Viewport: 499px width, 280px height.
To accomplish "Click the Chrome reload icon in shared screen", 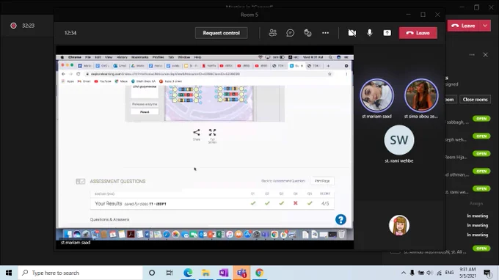I will (79, 74).
